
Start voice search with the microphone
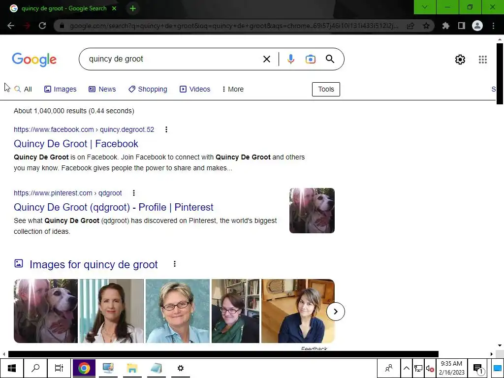[x=290, y=59]
